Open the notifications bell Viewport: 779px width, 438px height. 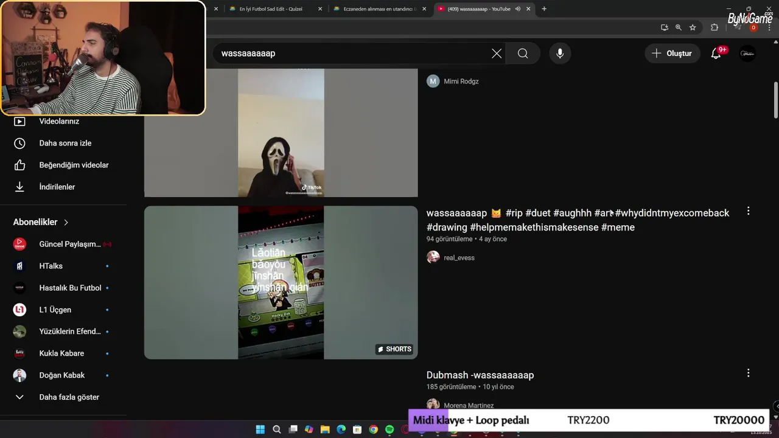coord(716,54)
